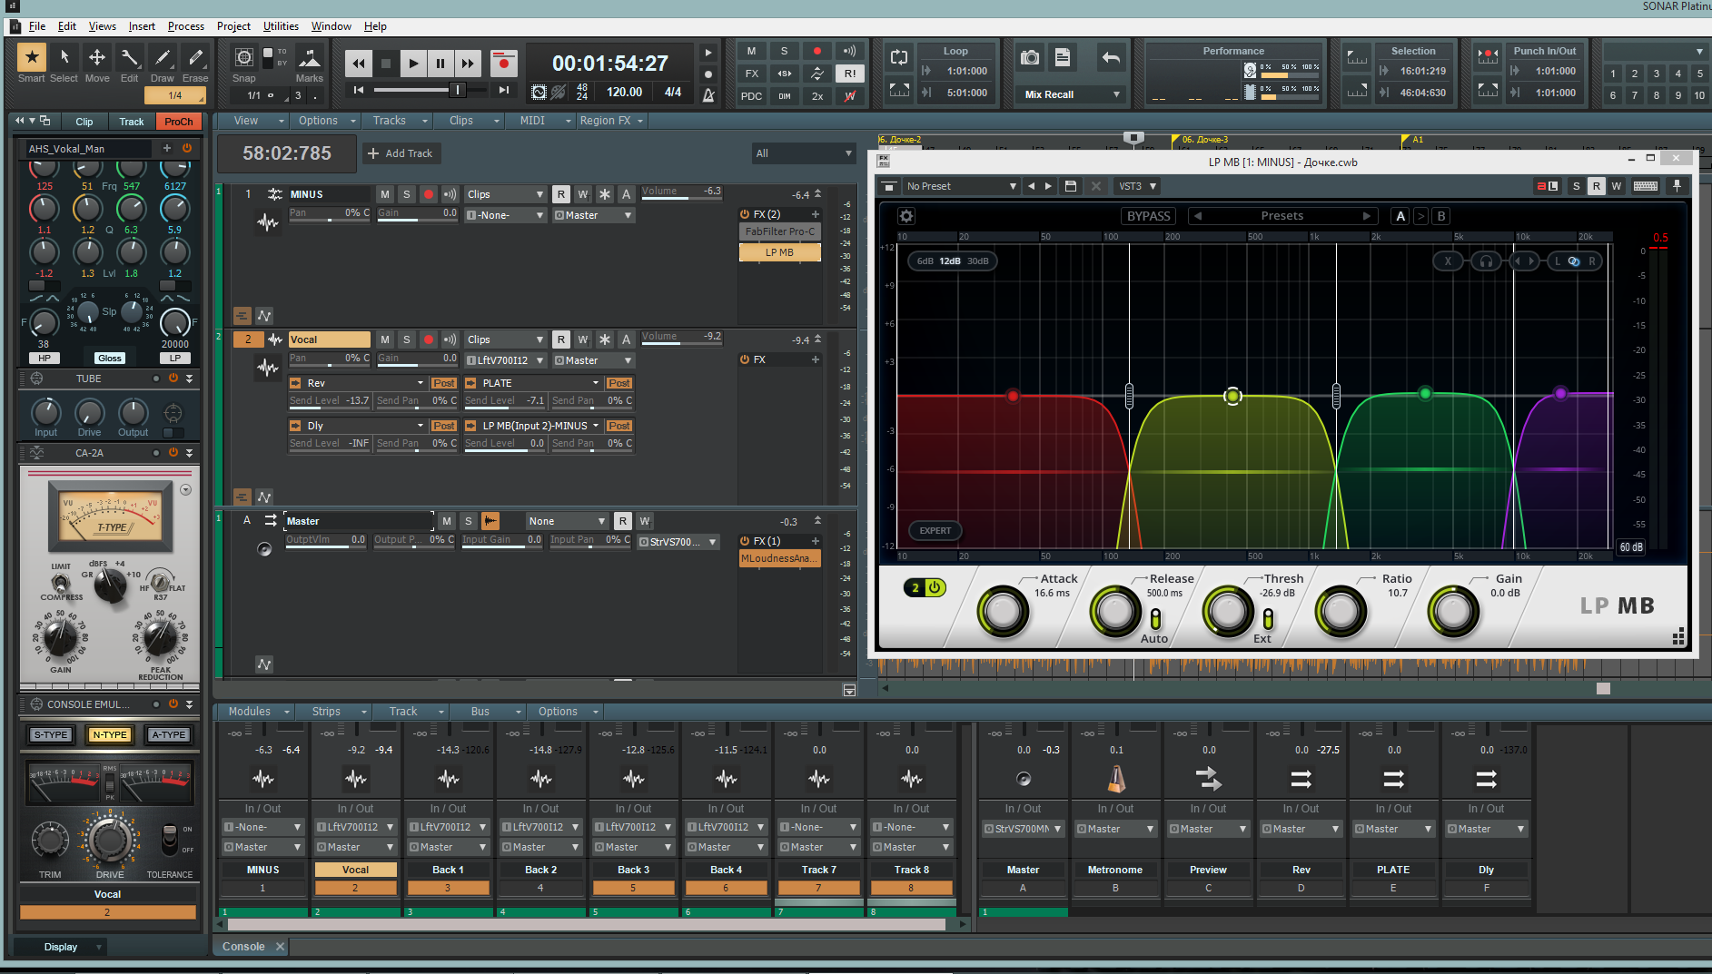Adjust the MINUS track Volume slider
Screen dimensions: 1712x974
681,193
